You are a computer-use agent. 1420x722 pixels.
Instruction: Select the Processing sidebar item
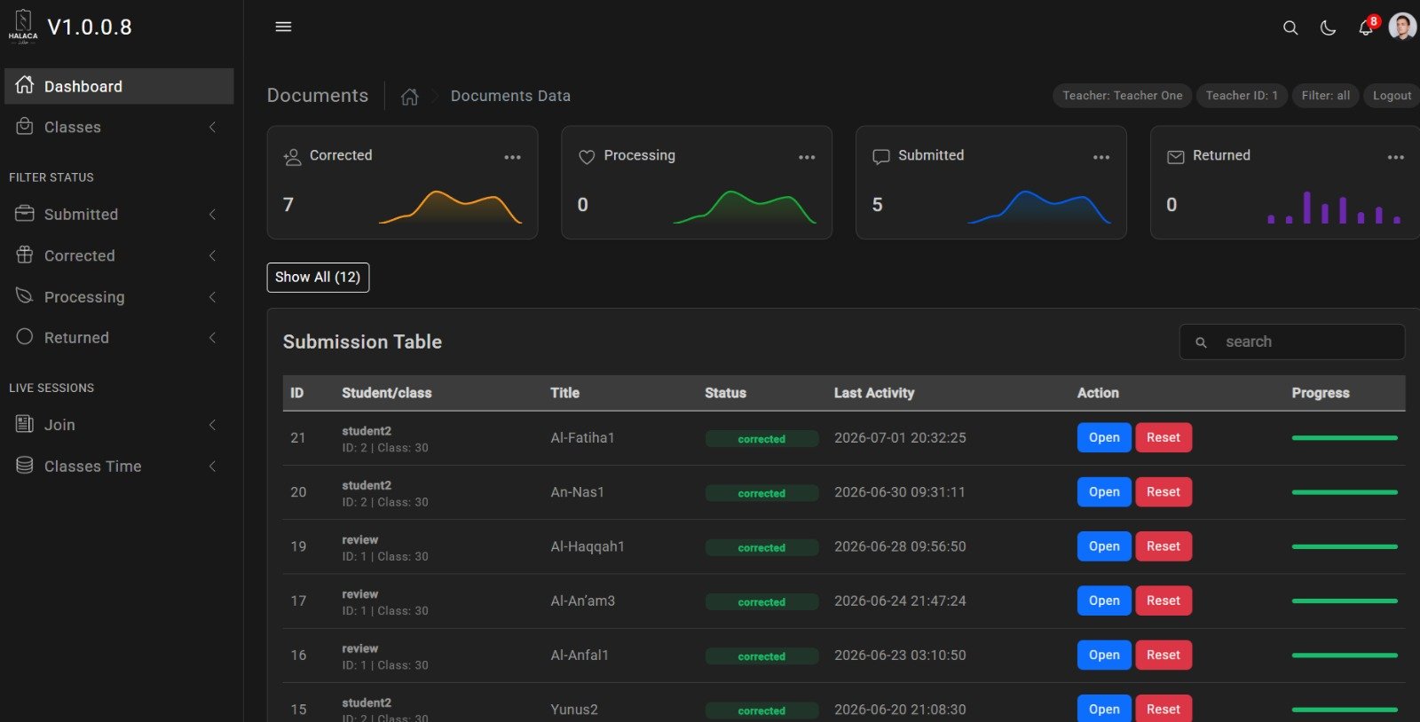point(119,297)
